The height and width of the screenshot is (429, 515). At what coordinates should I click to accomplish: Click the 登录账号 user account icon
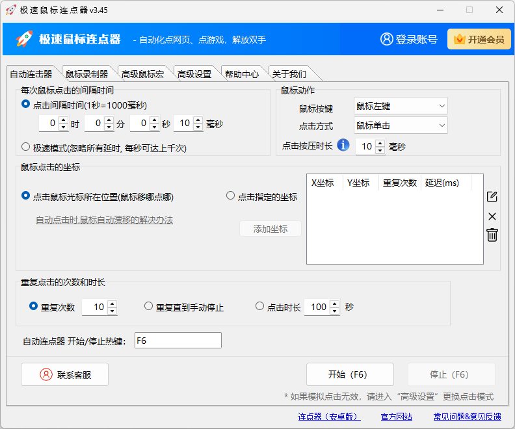point(388,39)
